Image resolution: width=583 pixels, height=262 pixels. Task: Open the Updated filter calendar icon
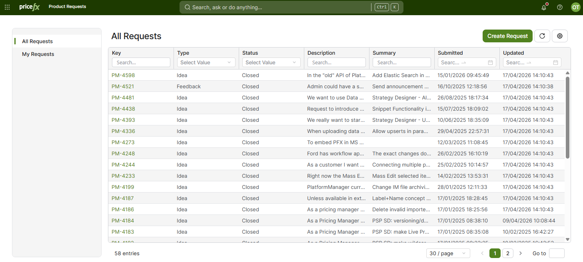click(555, 63)
